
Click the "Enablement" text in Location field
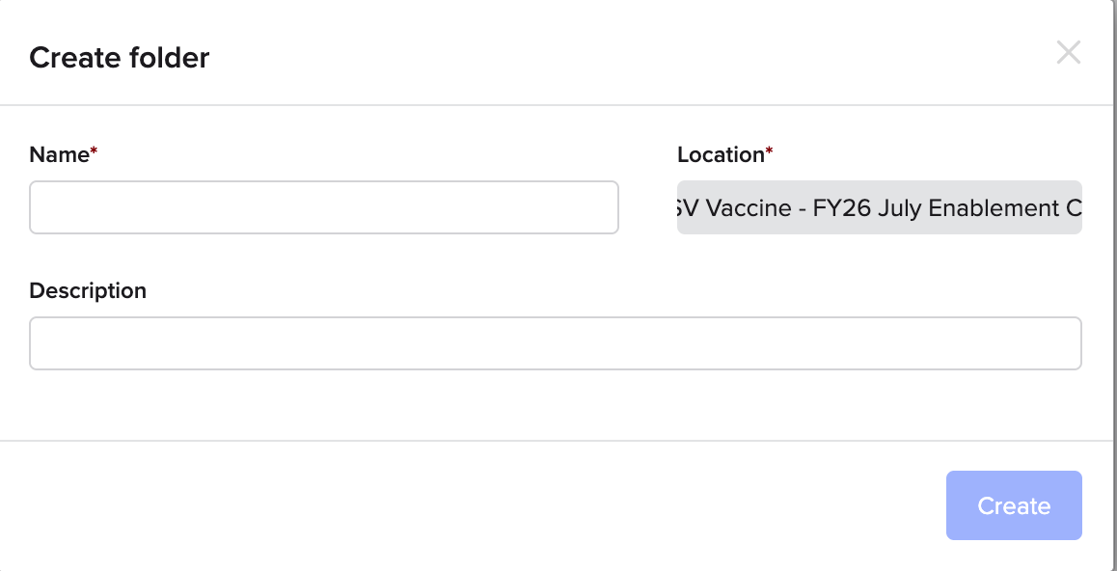(992, 208)
